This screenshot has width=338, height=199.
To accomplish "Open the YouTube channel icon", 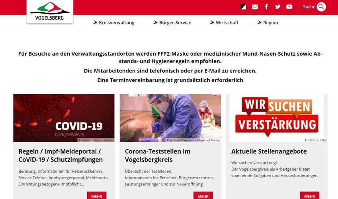I will pos(289,7).
